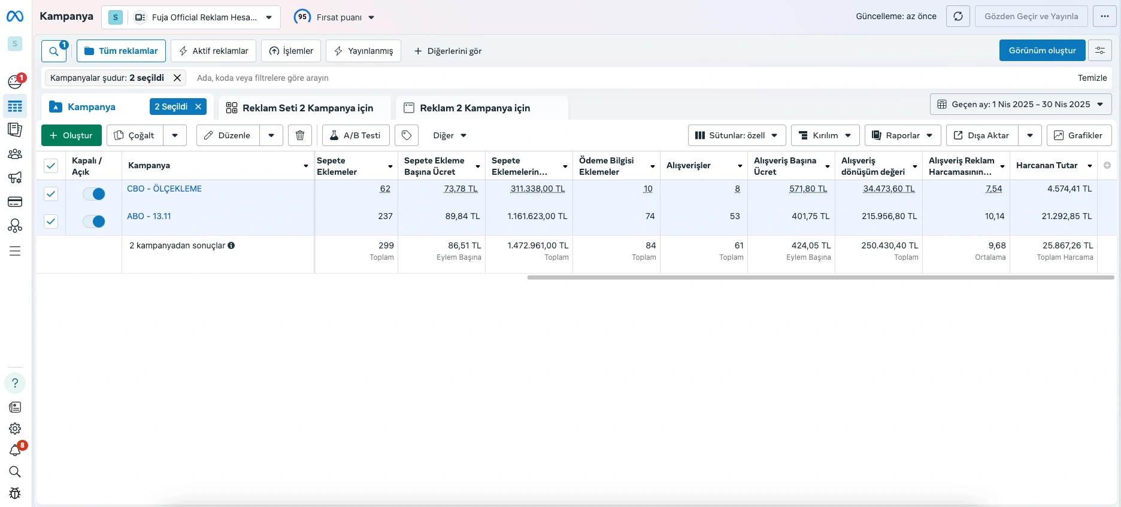Open the billing card icon in sidebar
The width and height of the screenshot is (1121, 507).
click(x=15, y=202)
